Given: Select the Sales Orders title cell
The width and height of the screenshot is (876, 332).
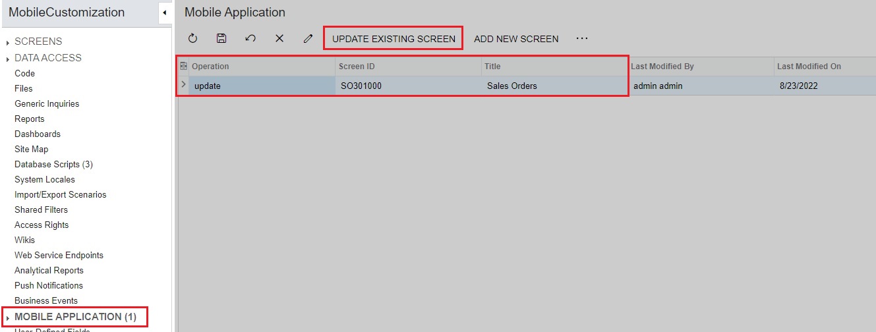Looking at the screenshot, I should tap(512, 86).
